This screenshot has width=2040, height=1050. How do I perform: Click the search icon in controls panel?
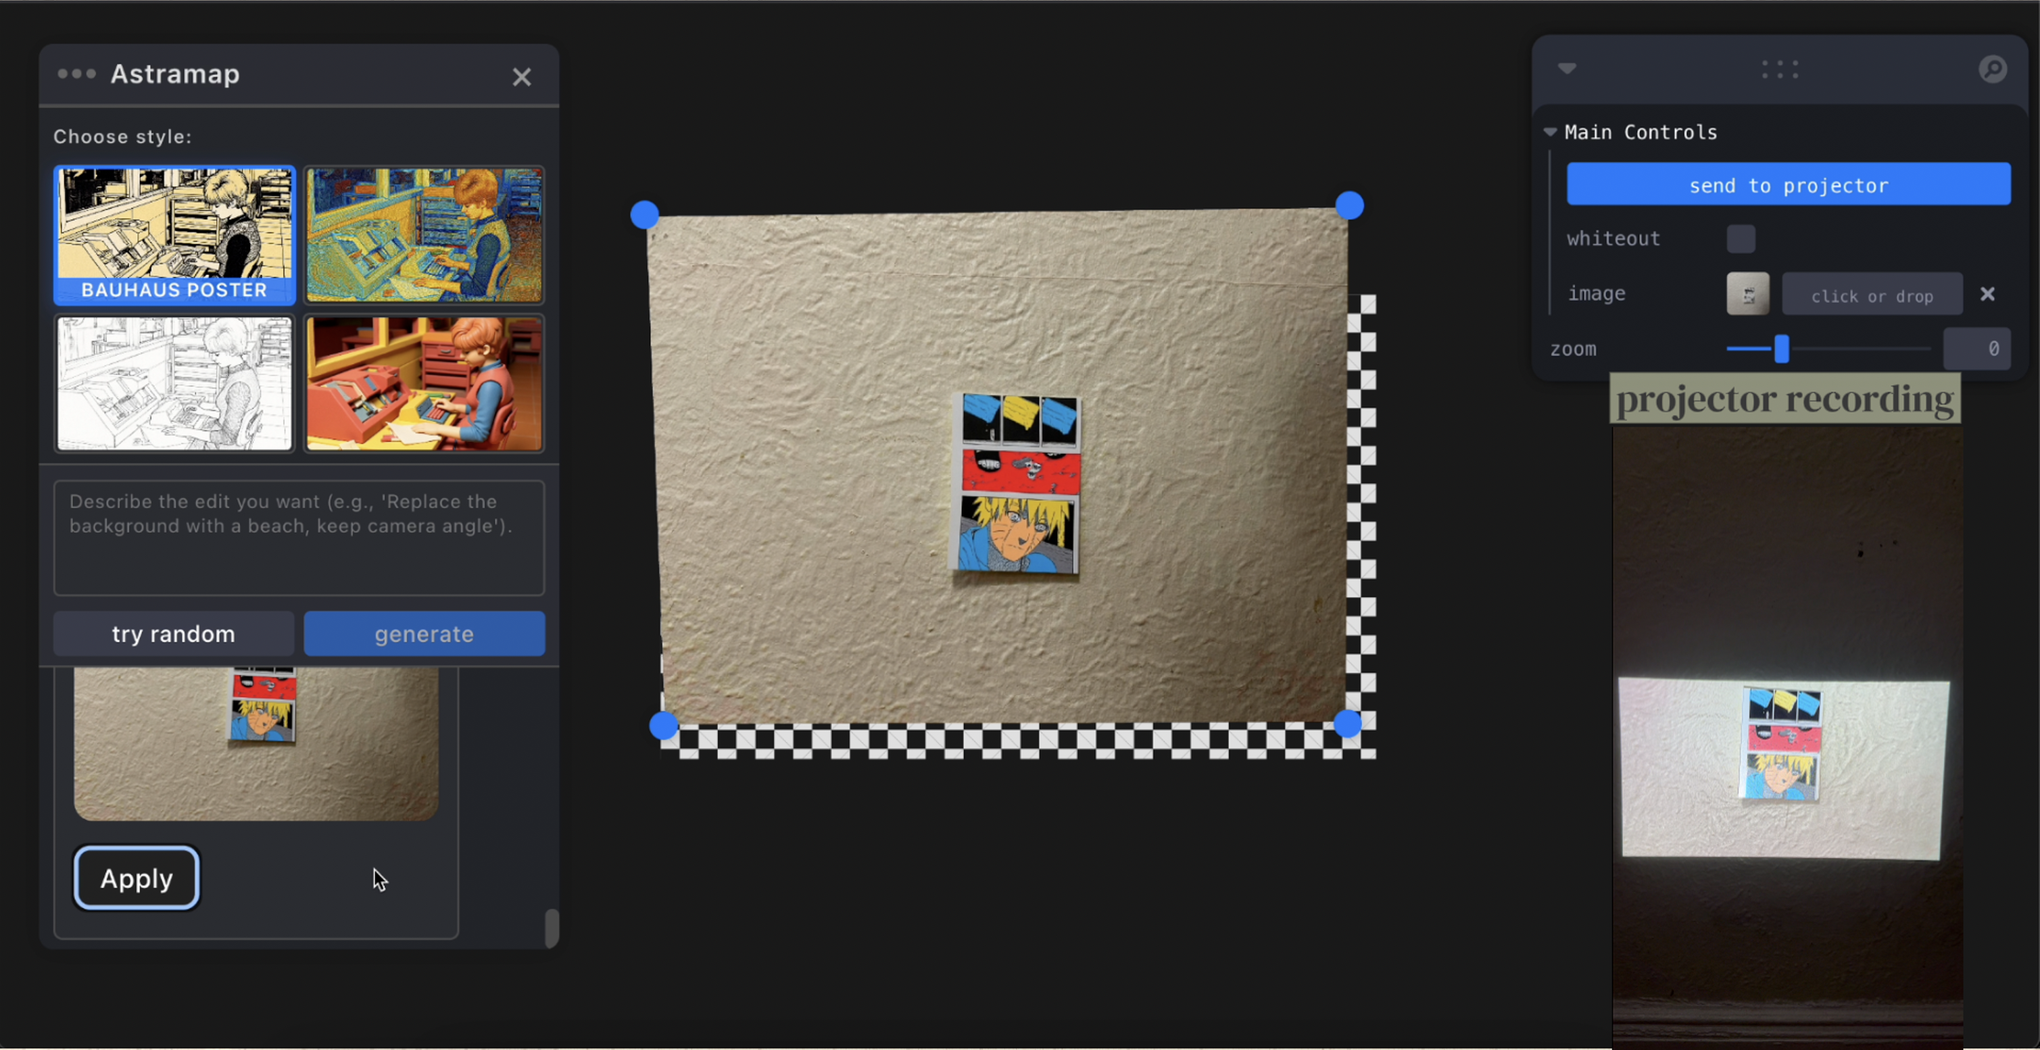[1993, 70]
